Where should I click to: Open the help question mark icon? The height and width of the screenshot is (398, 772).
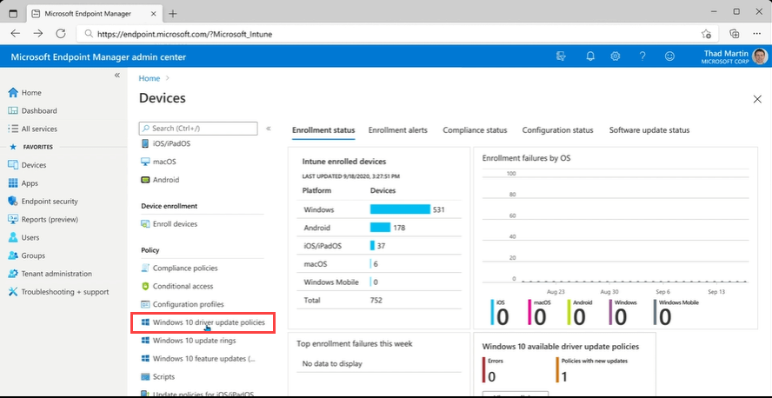(x=642, y=56)
